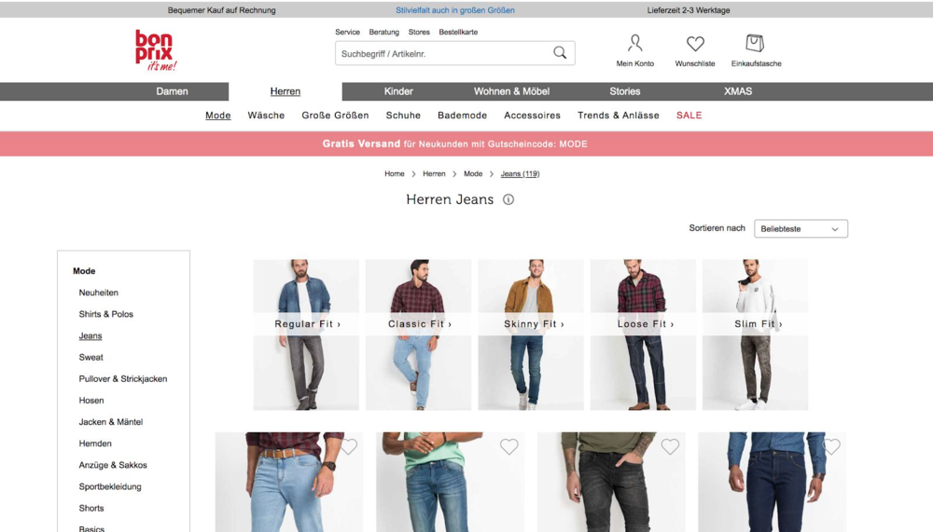
Task: Open Trends & Anlässe submenu item
Action: tap(619, 116)
